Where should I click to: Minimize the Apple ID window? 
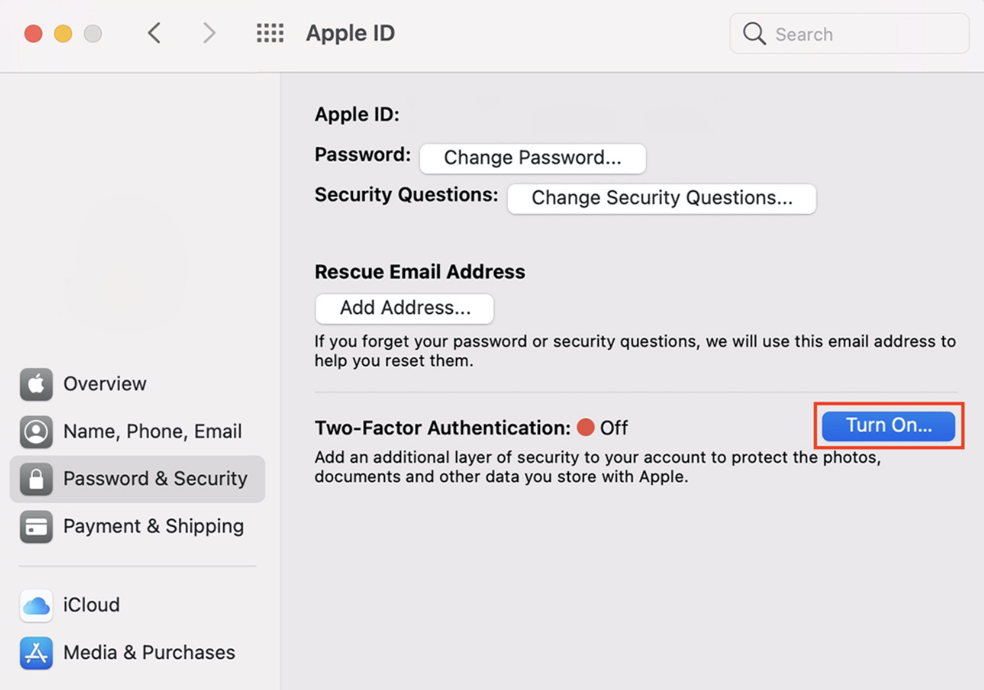coord(63,34)
